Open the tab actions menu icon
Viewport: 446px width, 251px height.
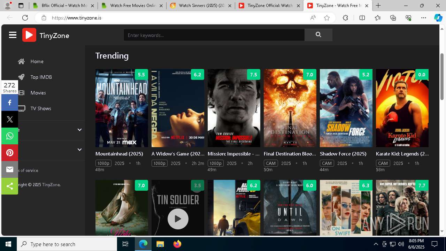21,6
